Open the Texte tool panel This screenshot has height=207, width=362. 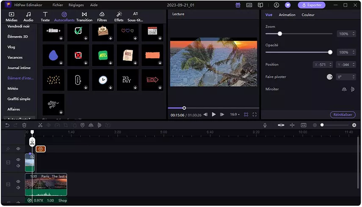pos(45,17)
